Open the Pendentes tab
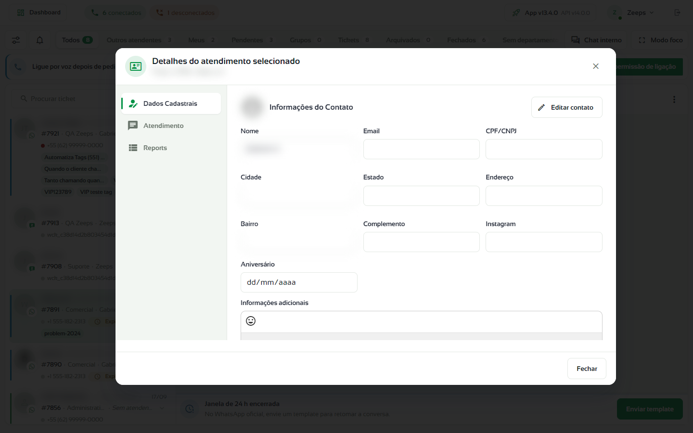Screen dimensions: 693x433 pos(252,40)
